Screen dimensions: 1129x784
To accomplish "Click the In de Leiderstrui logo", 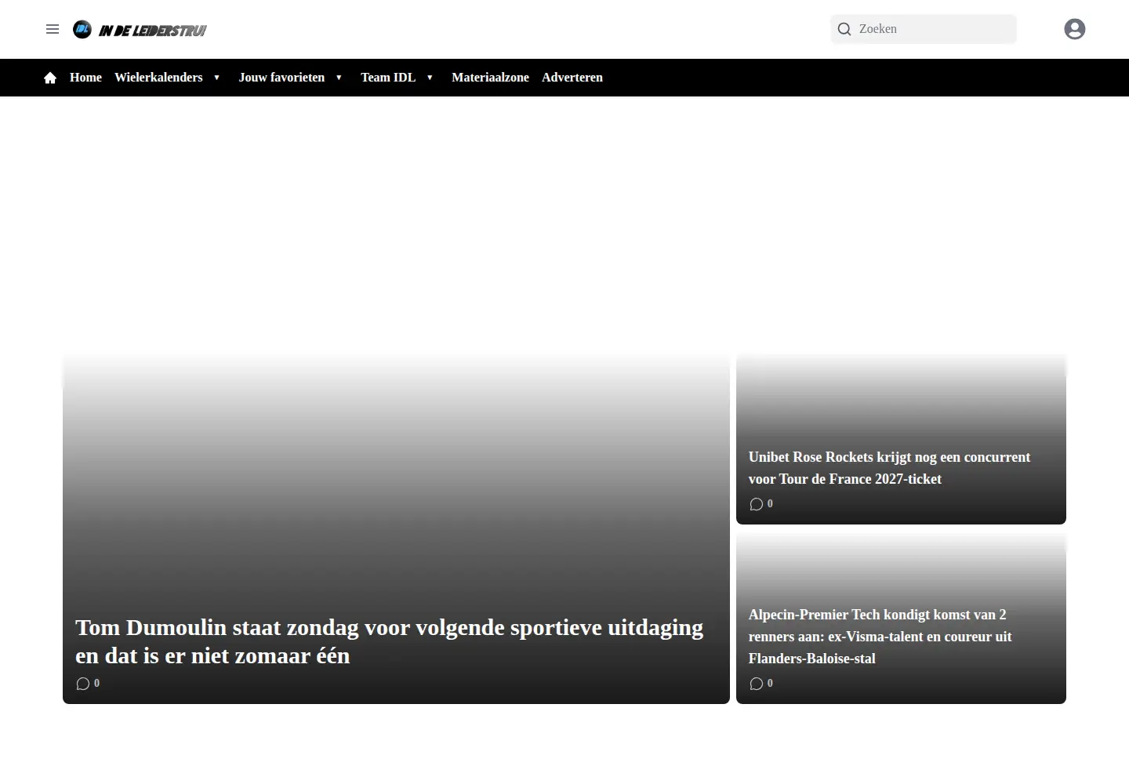I will [140, 30].
